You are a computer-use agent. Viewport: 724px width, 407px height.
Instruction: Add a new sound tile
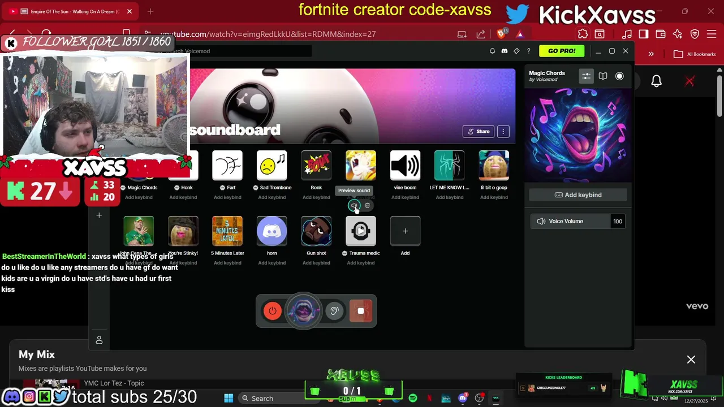405,231
